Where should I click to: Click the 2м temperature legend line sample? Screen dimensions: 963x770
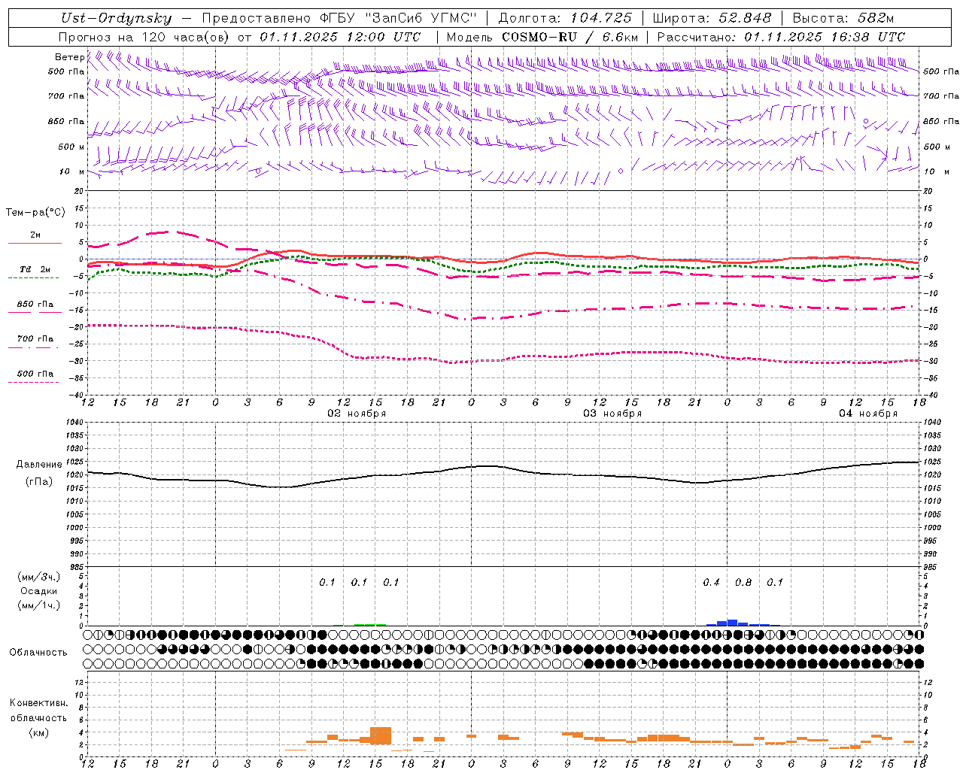click(35, 243)
